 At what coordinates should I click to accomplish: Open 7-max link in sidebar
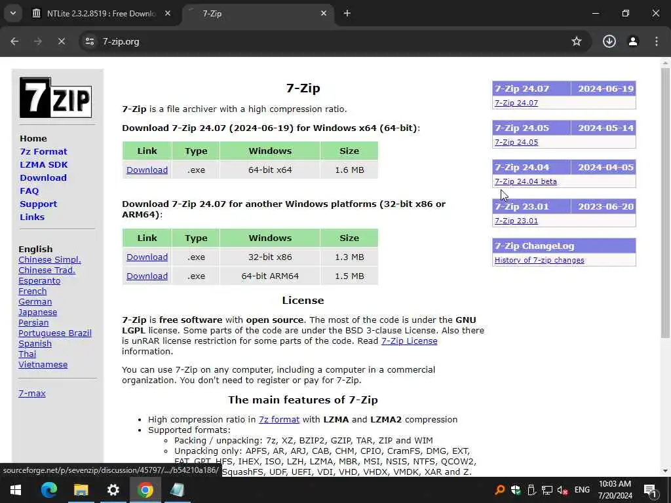32,393
